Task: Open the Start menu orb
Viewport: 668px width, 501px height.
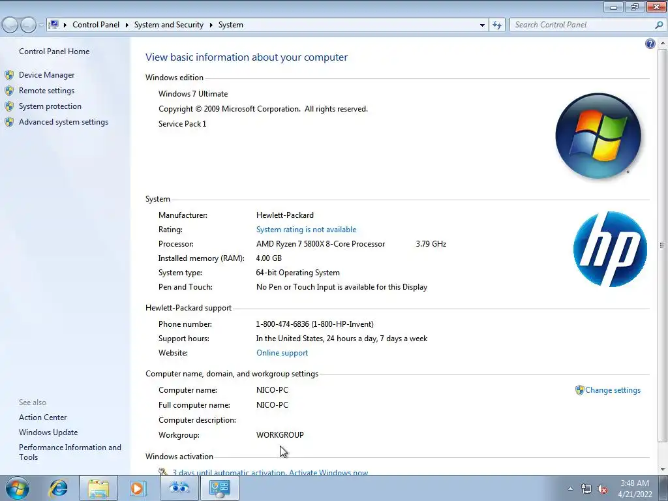Action: (x=18, y=488)
